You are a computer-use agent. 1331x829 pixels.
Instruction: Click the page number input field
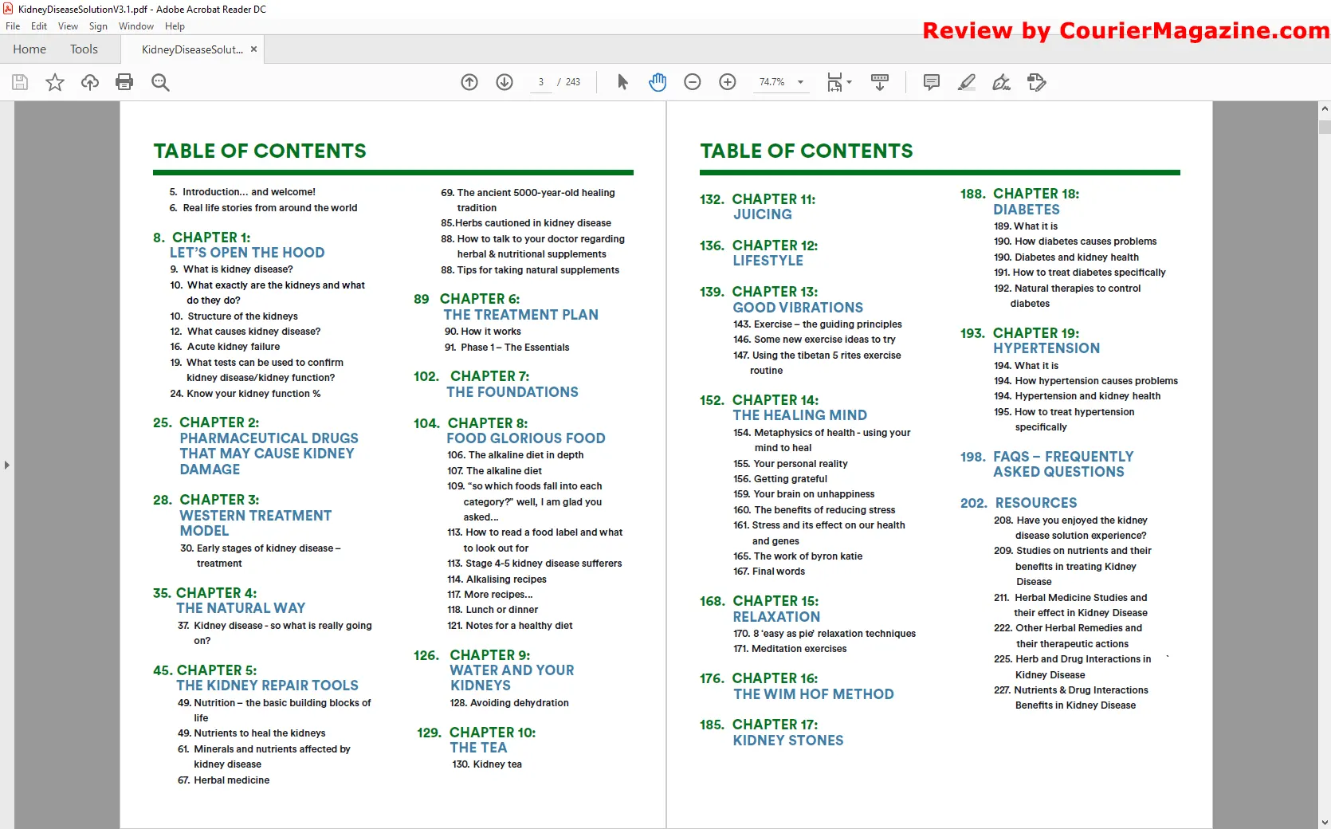coord(541,82)
